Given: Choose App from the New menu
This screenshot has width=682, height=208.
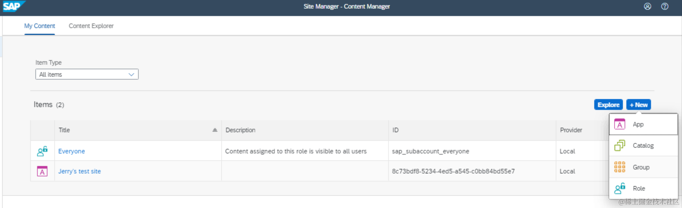Looking at the screenshot, I should point(643,124).
